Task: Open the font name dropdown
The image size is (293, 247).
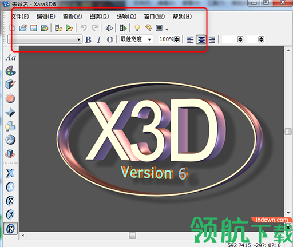Action: coord(45,39)
